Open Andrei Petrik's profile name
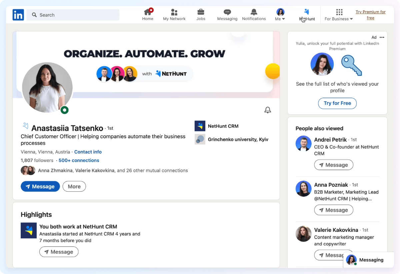The width and height of the screenshot is (400, 274). click(x=331, y=140)
